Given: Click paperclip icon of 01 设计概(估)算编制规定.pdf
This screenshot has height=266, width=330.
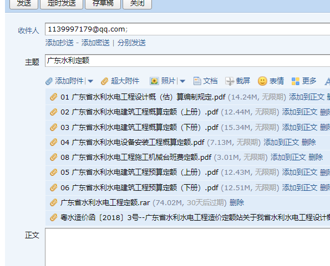Looking at the screenshot, I should pyautogui.click(x=54, y=97).
